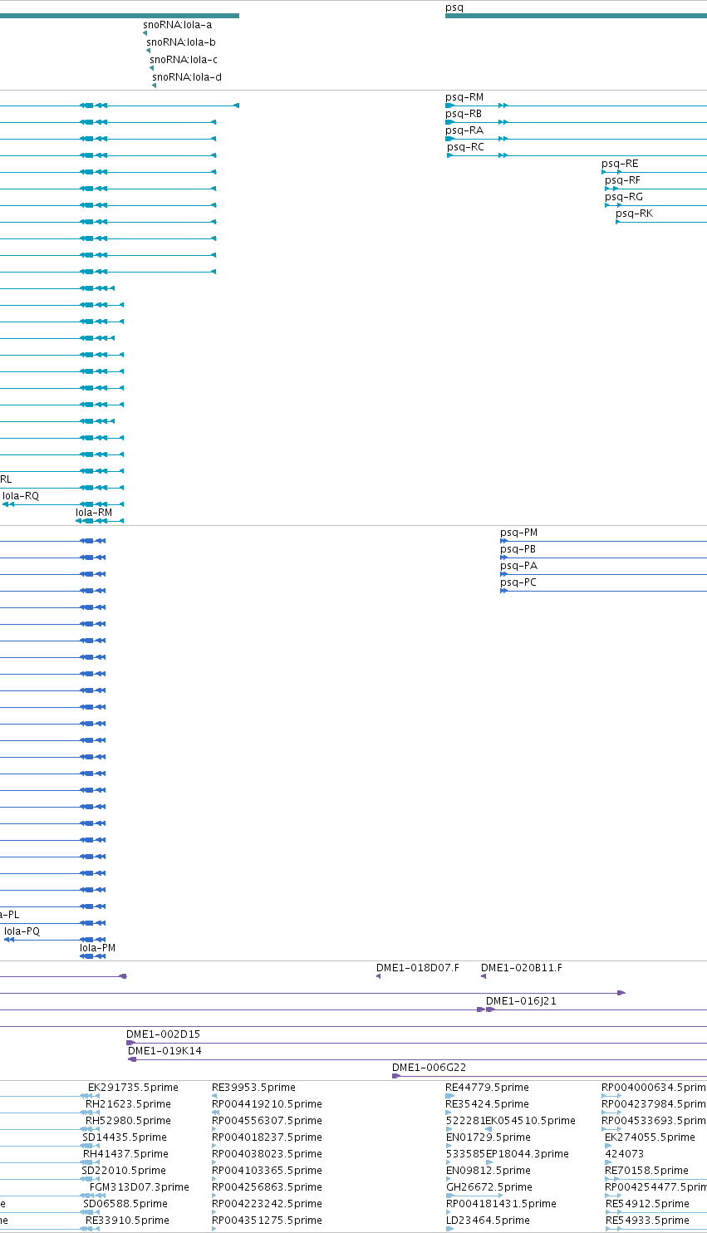This screenshot has height=1233, width=707.
Task: Open EST RE33910.5prime
Action: (x=127, y=1221)
